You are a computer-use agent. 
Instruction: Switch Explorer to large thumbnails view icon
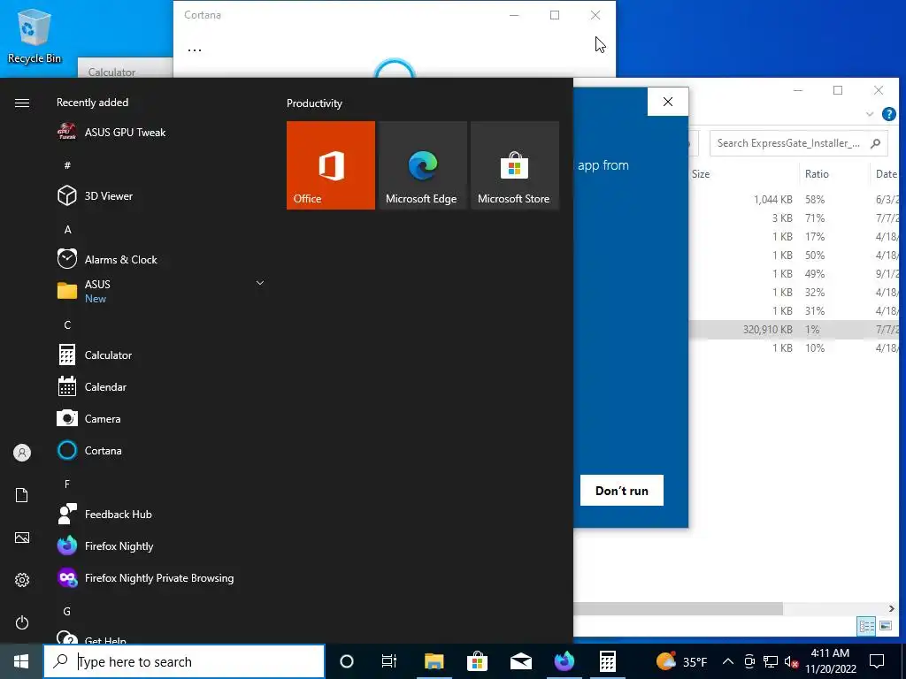coord(885,626)
